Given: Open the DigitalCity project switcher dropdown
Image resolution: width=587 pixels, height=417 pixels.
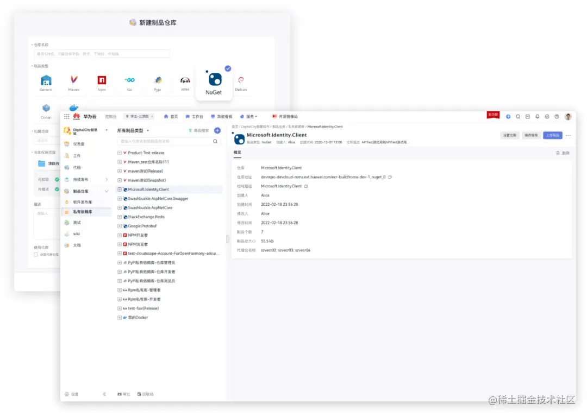Looking at the screenshot, I should click(107, 130).
